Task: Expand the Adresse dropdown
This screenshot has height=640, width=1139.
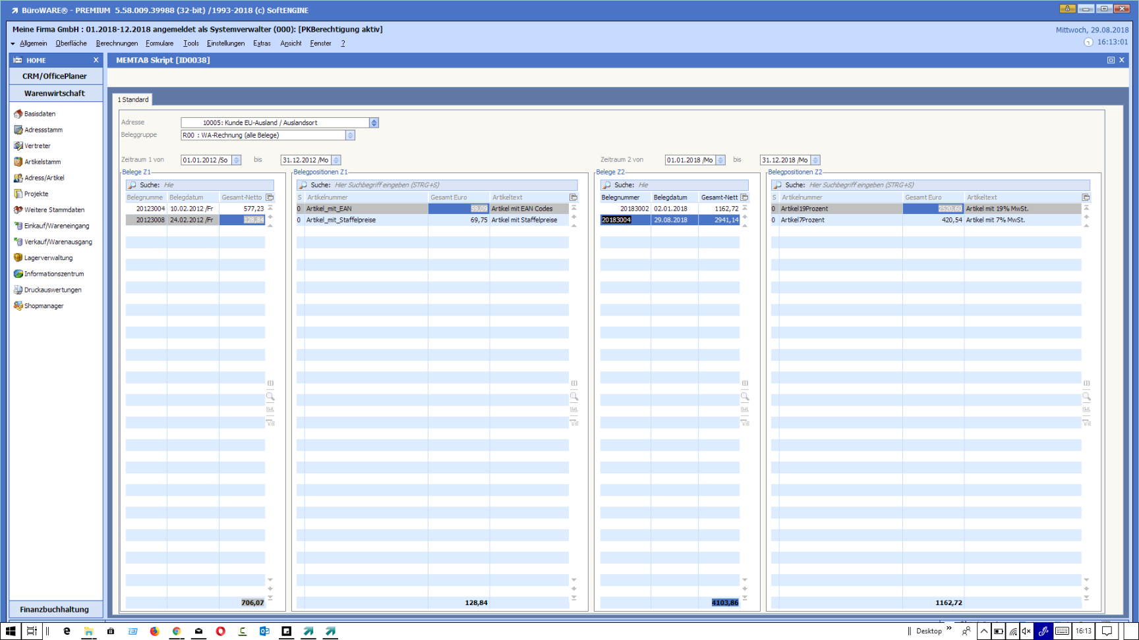Action: click(374, 123)
